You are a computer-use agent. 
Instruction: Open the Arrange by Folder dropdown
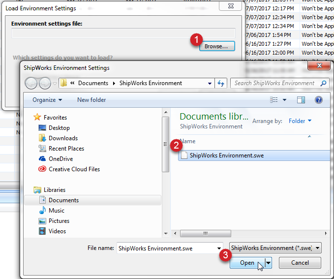[x=300, y=121]
